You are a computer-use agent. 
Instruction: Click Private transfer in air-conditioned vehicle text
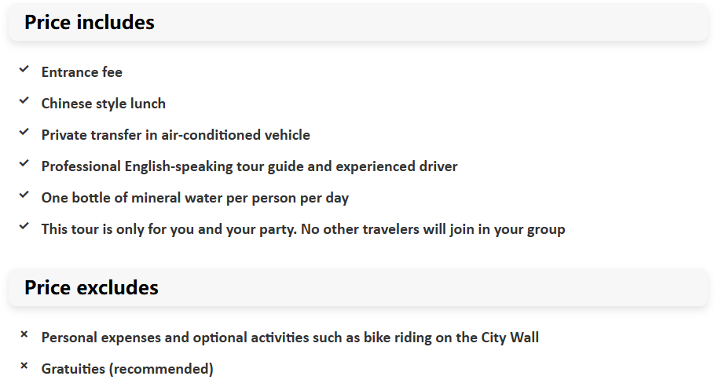176,135
